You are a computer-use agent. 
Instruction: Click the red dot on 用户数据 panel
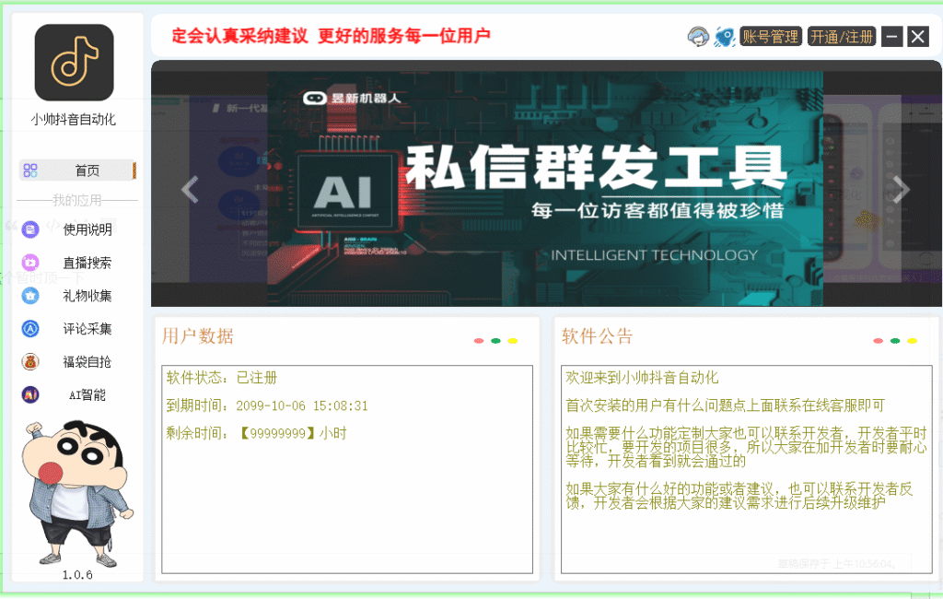pyautogui.click(x=479, y=339)
